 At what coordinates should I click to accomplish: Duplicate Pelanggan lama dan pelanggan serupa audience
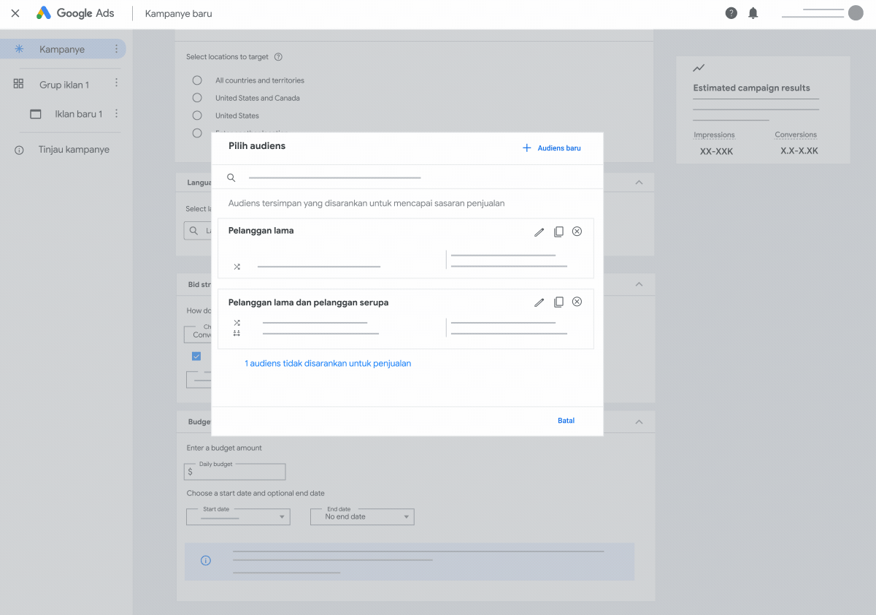pos(558,302)
